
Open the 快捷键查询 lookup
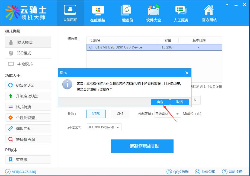[28, 139]
